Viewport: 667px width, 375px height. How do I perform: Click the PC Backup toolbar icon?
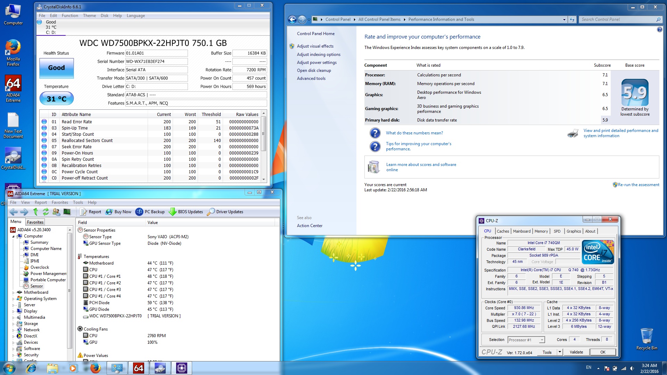tap(139, 212)
